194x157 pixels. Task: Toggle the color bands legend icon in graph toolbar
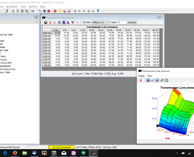[x=166, y=80]
